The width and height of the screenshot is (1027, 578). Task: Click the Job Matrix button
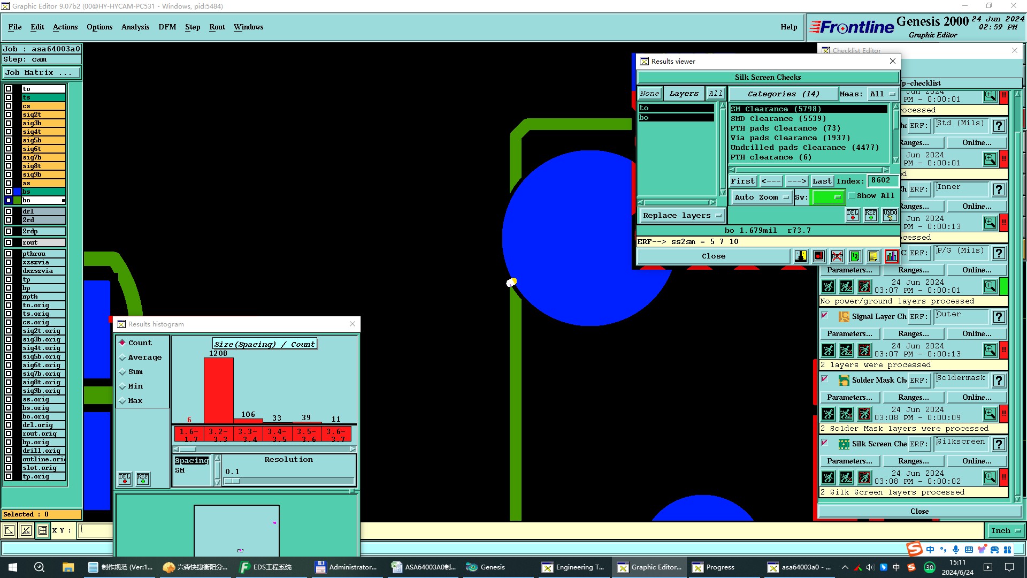42,73
